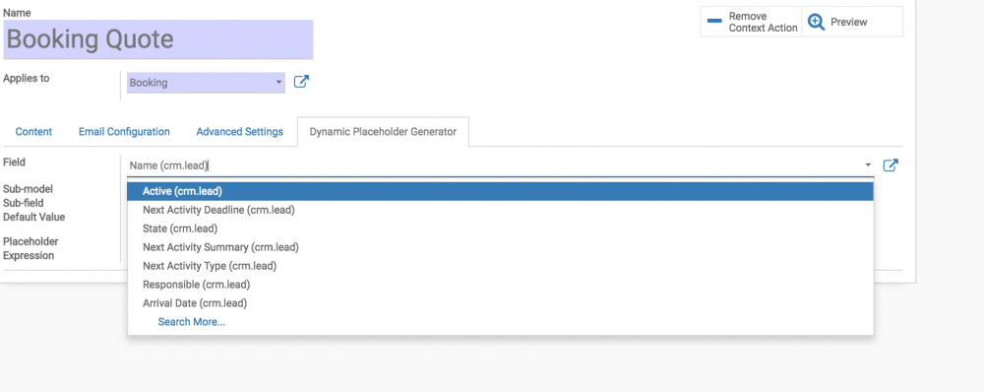The image size is (984, 392).
Task: Open external link icon next to Booking
Action: (301, 82)
